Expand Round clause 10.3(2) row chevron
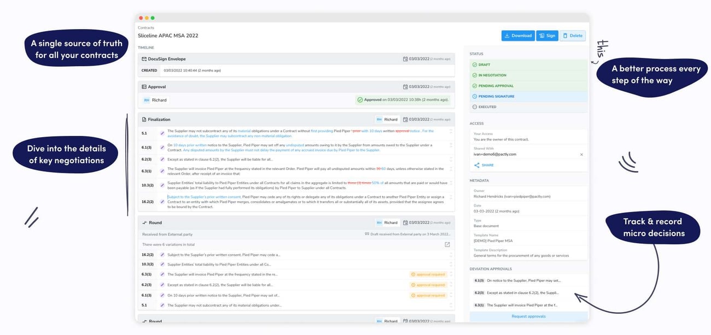 451,265
